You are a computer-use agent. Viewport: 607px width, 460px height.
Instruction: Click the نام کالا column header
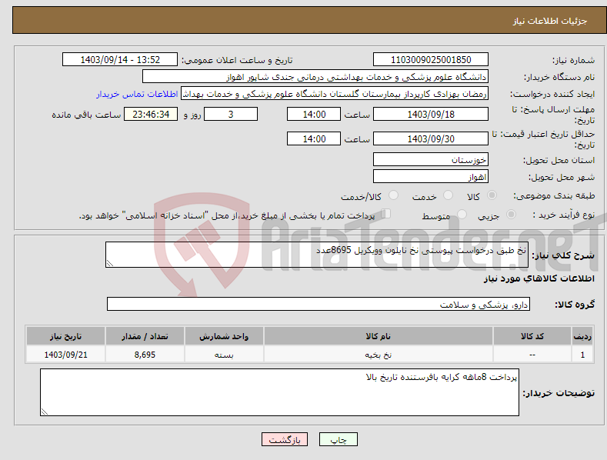click(x=379, y=336)
